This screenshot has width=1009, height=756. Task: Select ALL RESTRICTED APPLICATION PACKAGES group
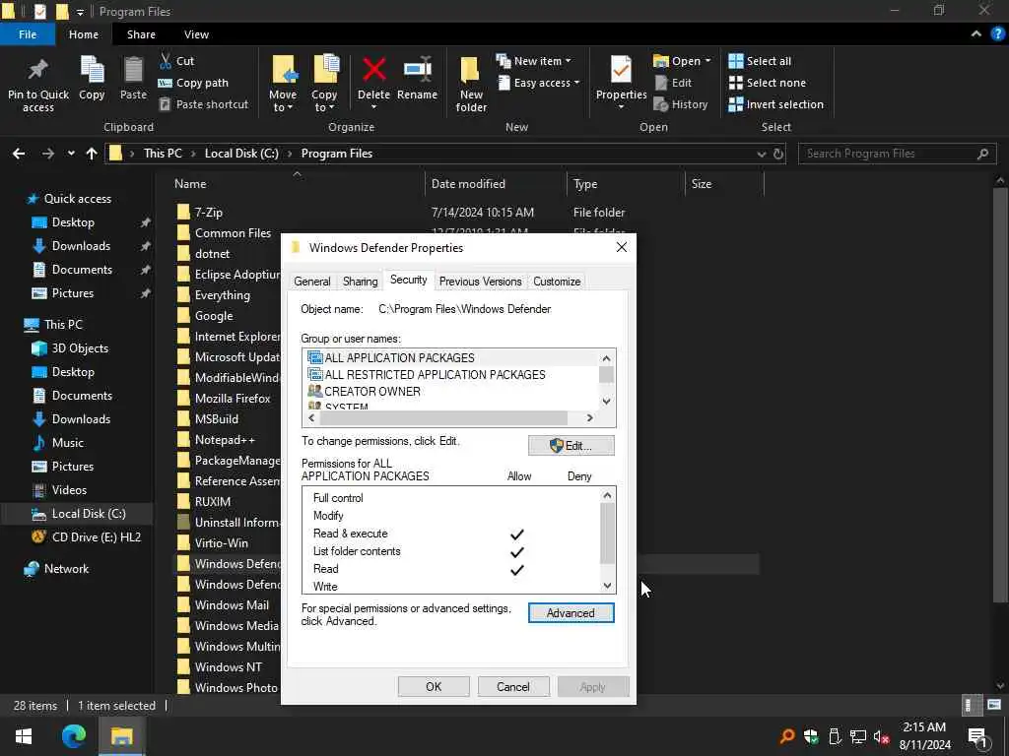coord(435,374)
